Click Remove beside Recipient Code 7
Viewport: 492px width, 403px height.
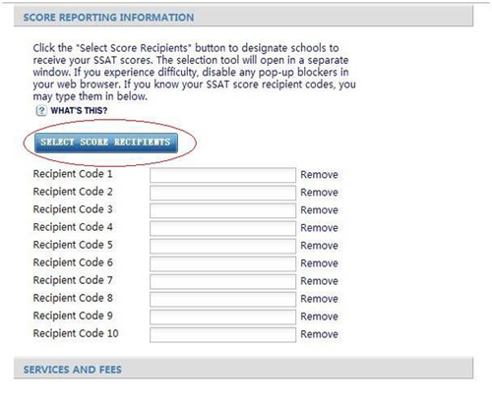point(319,281)
